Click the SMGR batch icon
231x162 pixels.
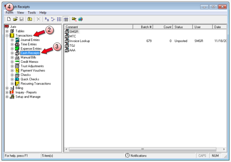point(67,32)
